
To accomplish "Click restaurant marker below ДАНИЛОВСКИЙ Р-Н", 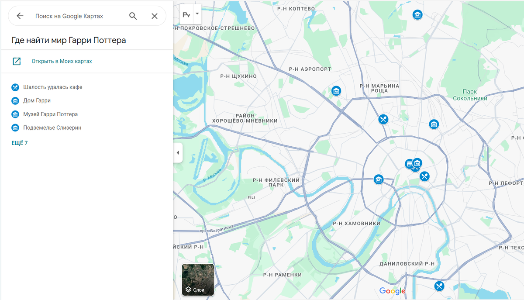I will [x=439, y=286].
